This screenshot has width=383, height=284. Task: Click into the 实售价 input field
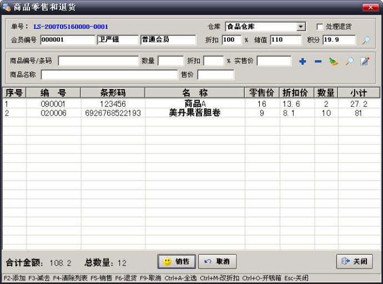(274, 61)
